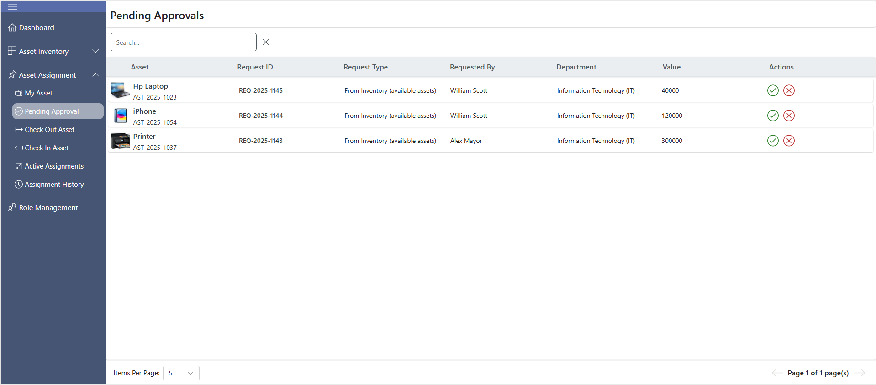Approve the iPhone request REQ-2025-1144
This screenshot has height=385, width=876.
pyautogui.click(x=773, y=116)
